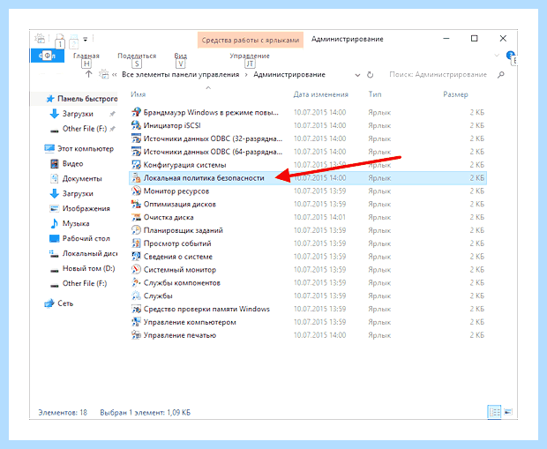This screenshot has width=547, height=449.
Task: Sort by Размер column header
Action: [455, 94]
